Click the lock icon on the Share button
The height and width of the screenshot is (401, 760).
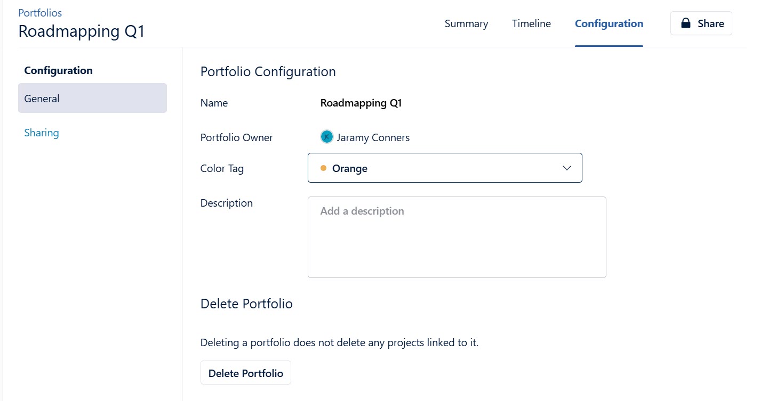click(685, 23)
